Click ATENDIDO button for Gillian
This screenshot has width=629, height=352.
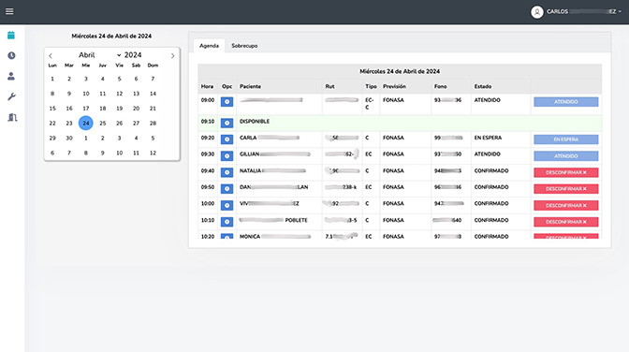point(566,155)
